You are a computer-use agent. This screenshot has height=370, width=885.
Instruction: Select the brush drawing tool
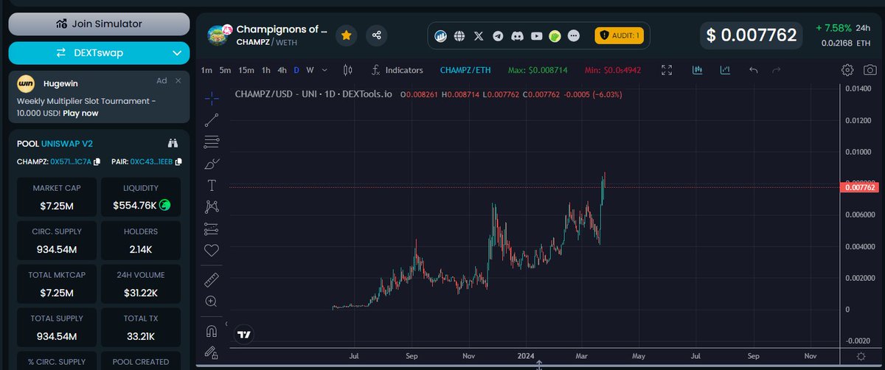coord(212,163)
